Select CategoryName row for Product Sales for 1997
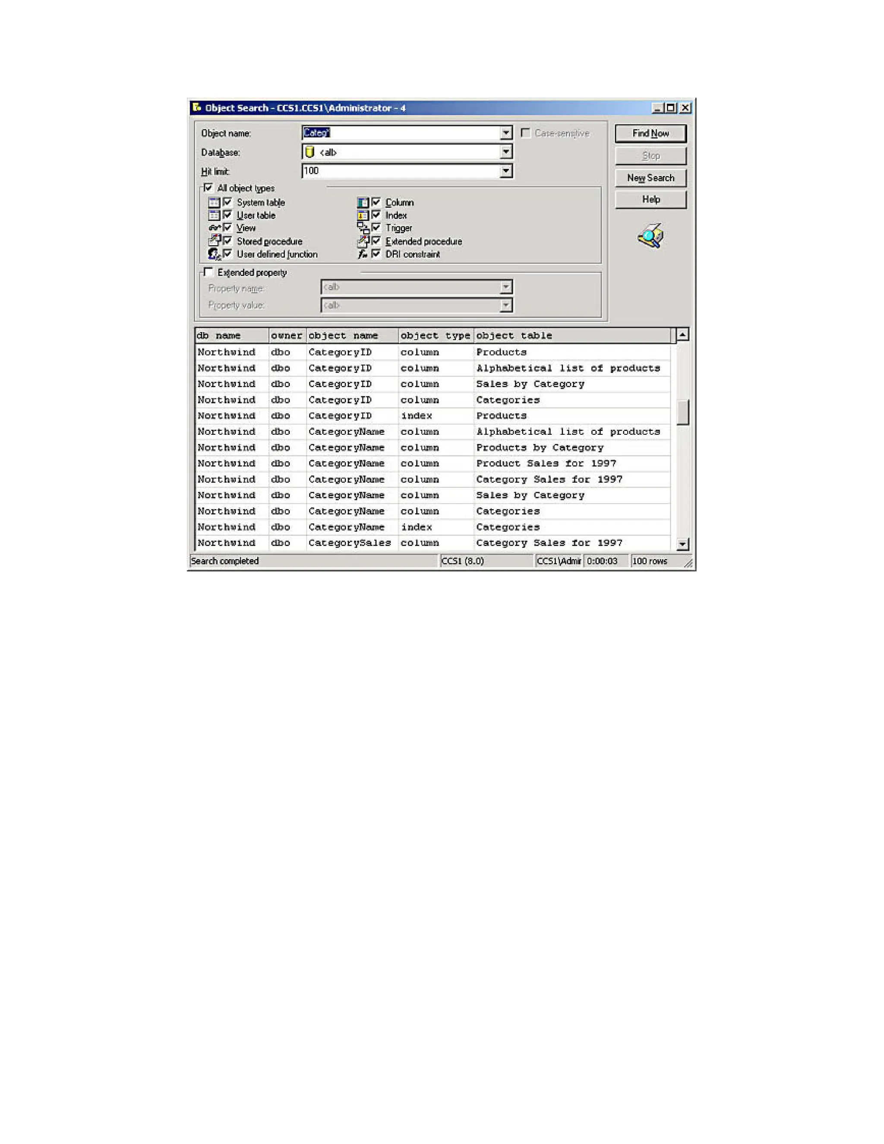Viewport: 884px width, 1144px height. click(433, 464)
